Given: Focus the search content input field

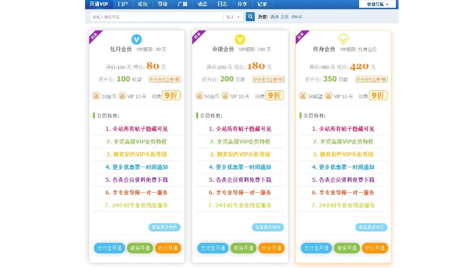Looking at the screenshot, I should pos(156,17).
